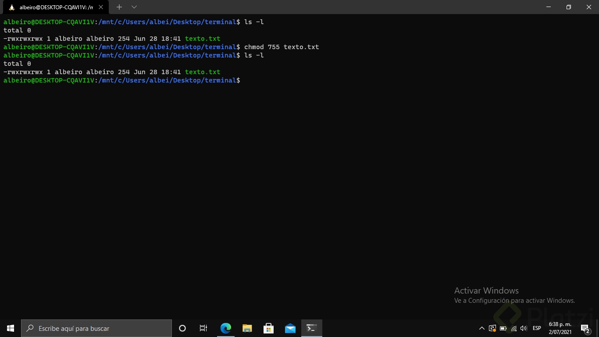Close the albeiro@DESKTOP terminal tab

[x=100, y=7]
